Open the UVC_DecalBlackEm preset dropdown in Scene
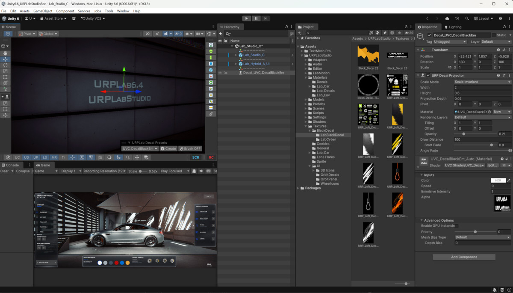The height and width of the screenshot is (293, 513). pyautogui.click(x=140, y=149)
